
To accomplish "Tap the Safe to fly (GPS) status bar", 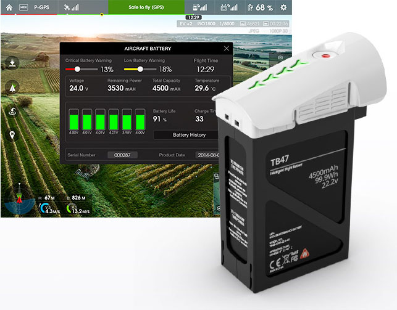I will tap(146, 7).
